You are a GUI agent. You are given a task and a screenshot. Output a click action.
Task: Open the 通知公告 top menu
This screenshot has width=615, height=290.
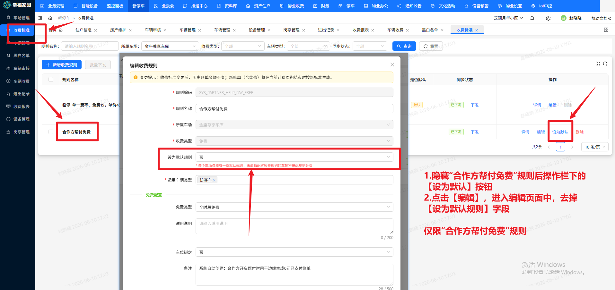[x=409, y=6]
